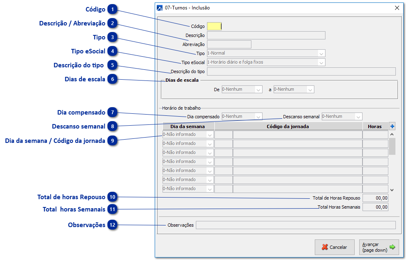409x262 pixels.
Task: Click the Avançar (page down) button
Action: (x=379, y=247)
